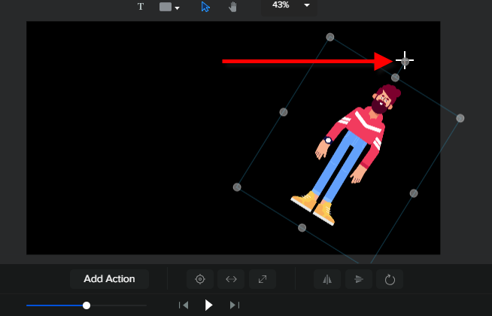492x316 pixels.
Task: Switch to the hand pan tool
Action: [x=232, y=7]
